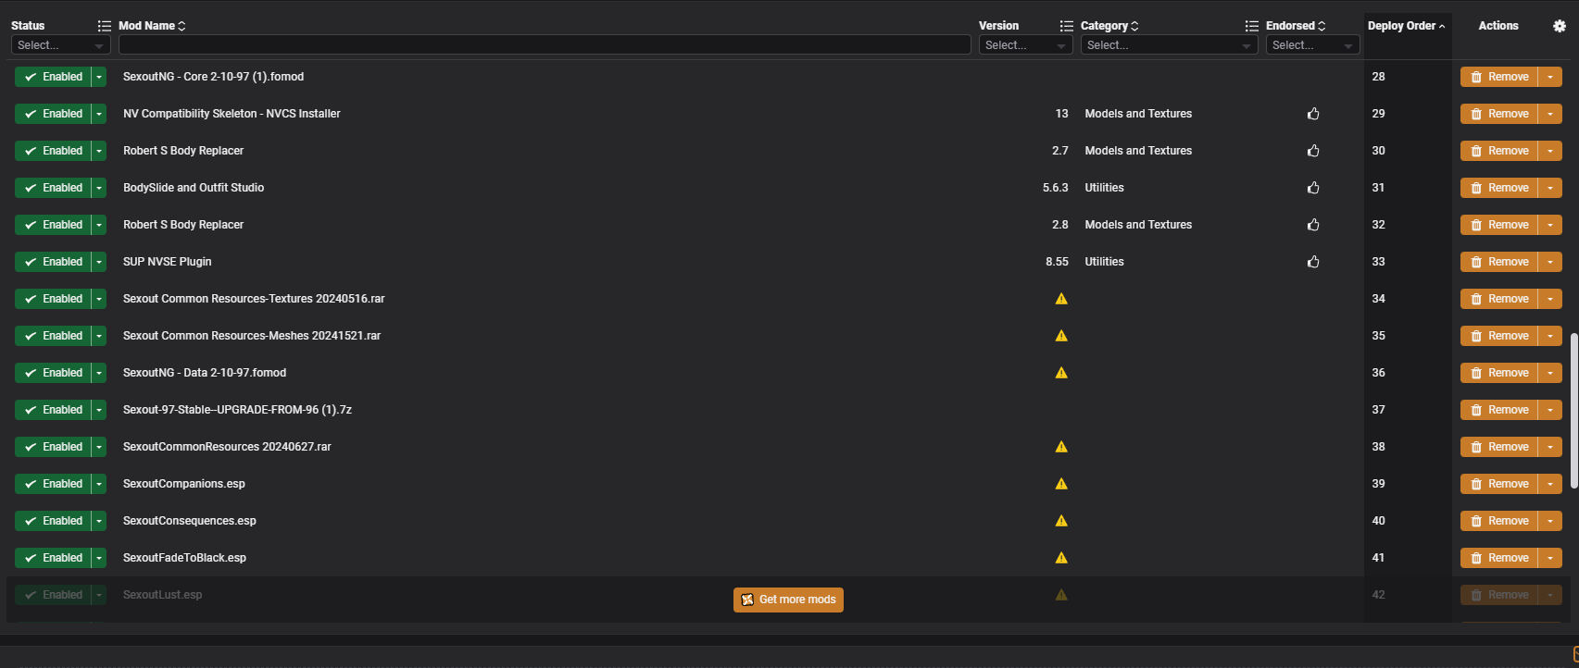This screenshot has width=1579, height=668.
Task: Endorse BodySlide and Outfit Studio
Action: (x=1313, y=188)
